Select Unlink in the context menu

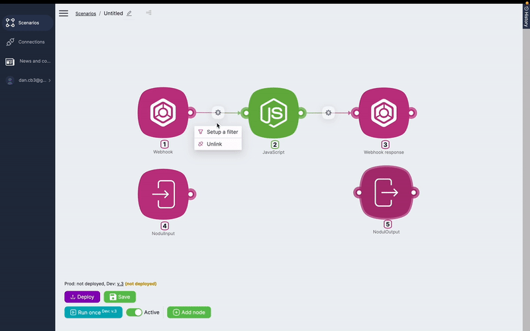coord(215,144)
